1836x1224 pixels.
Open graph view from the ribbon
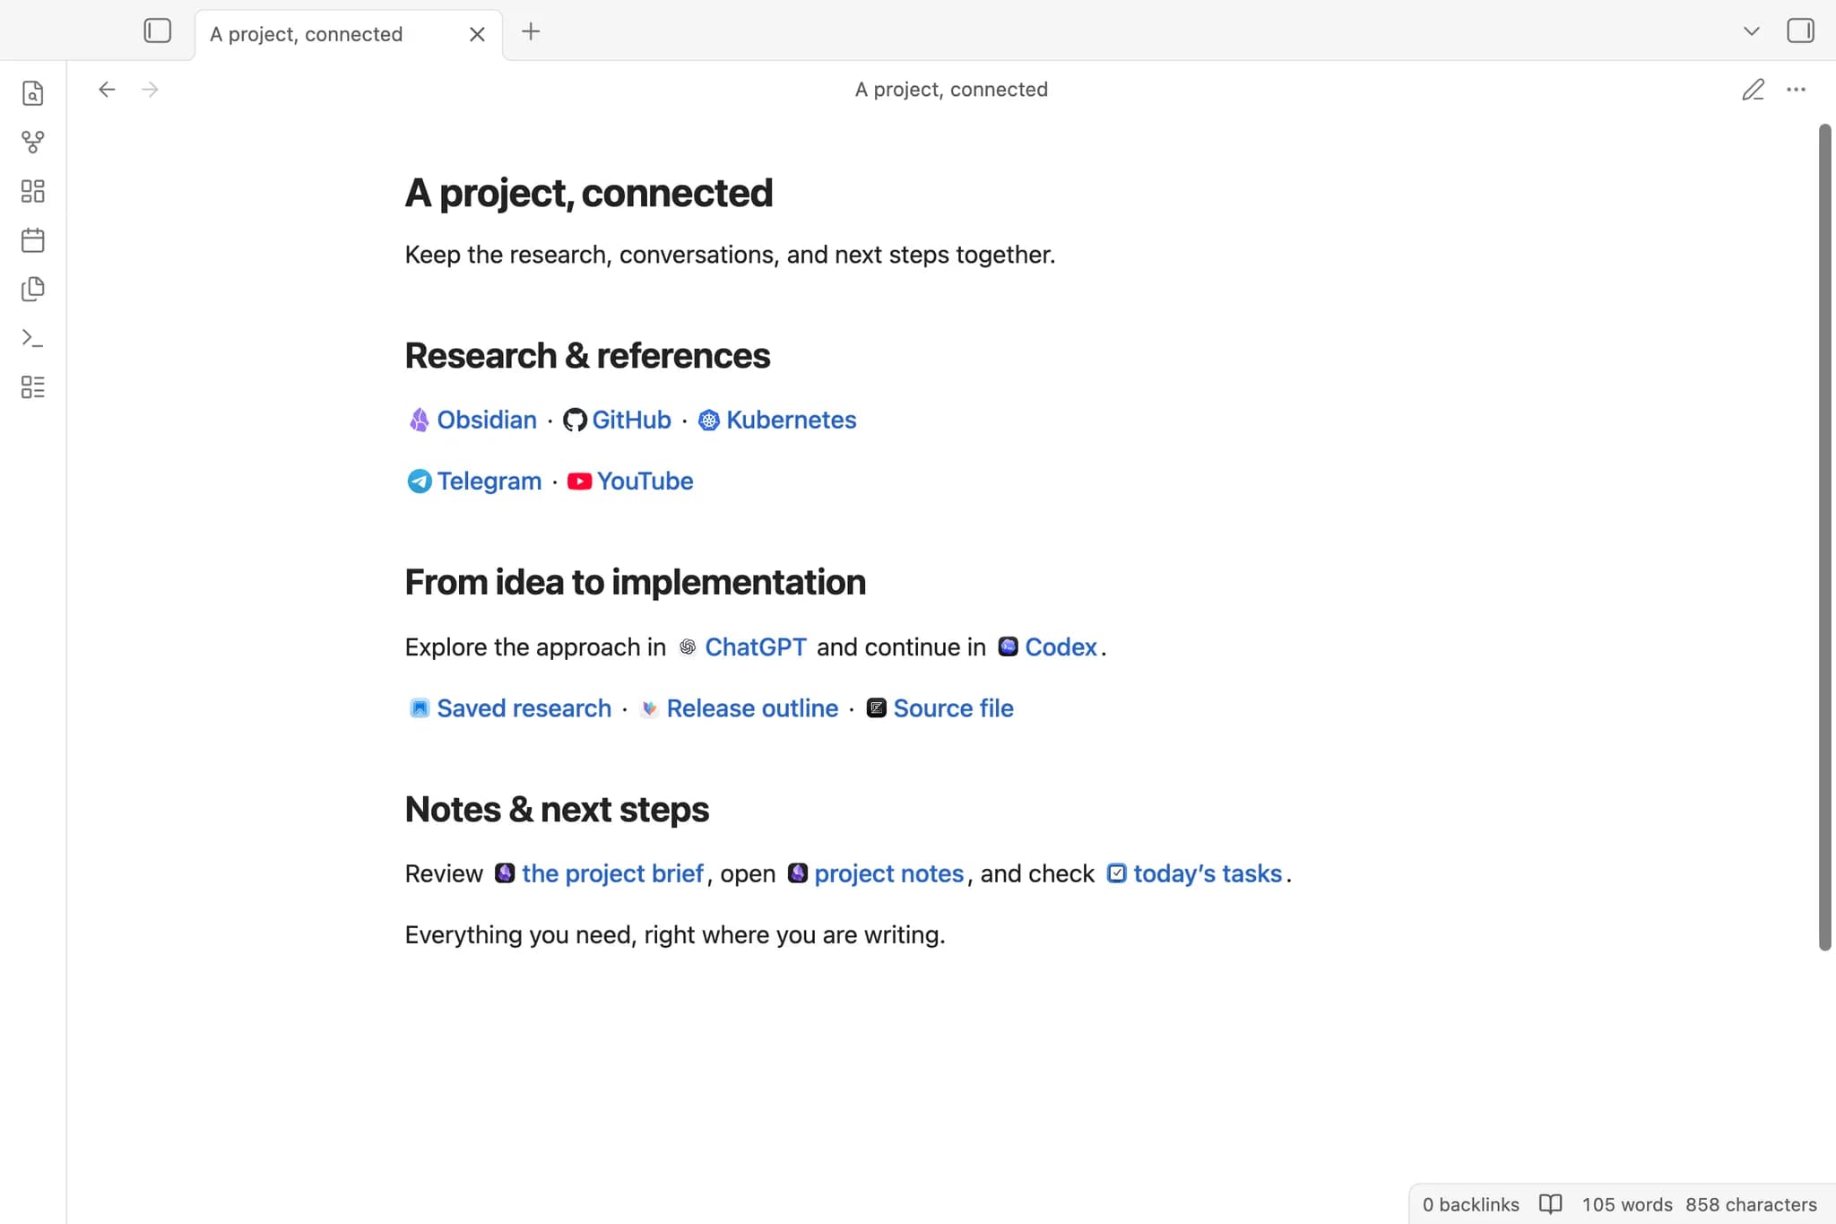point(33,142)
